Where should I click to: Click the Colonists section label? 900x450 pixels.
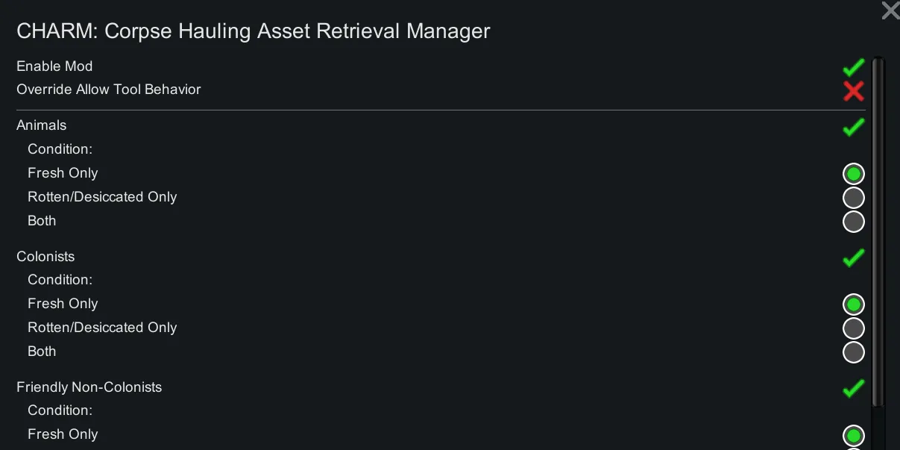(x=45, y=257)
